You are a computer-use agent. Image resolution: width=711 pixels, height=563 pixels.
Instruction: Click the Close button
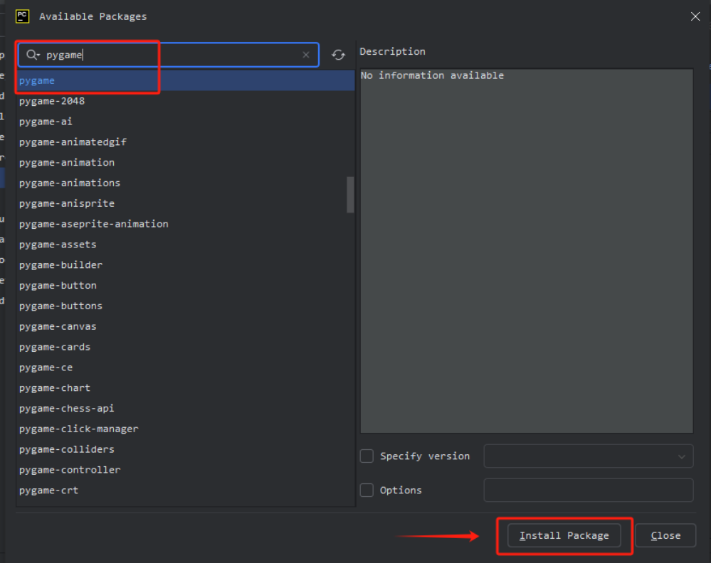pos(665,535)
